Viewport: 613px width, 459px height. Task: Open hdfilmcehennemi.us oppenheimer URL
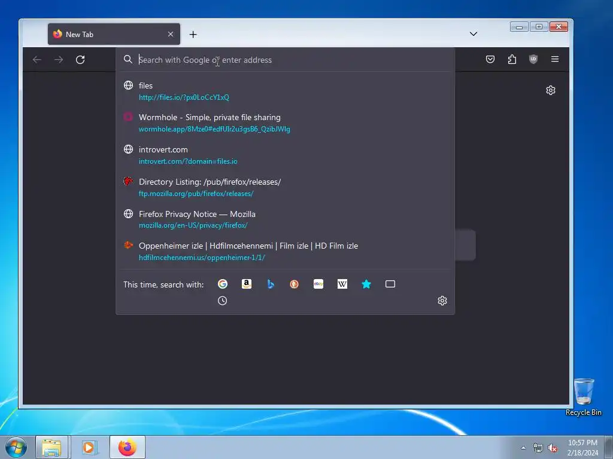(x=202, y=258)
